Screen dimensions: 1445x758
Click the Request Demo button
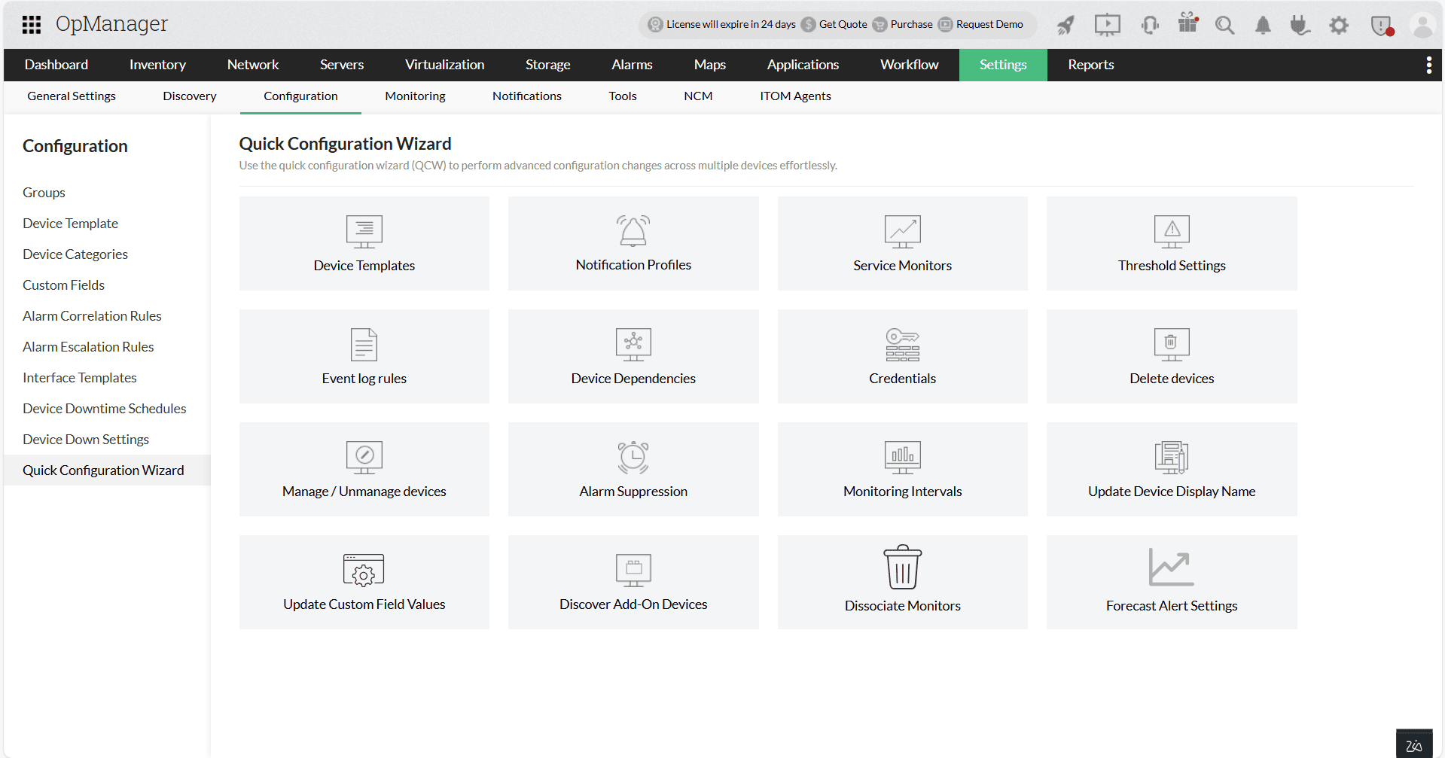[x=987, y=24]
